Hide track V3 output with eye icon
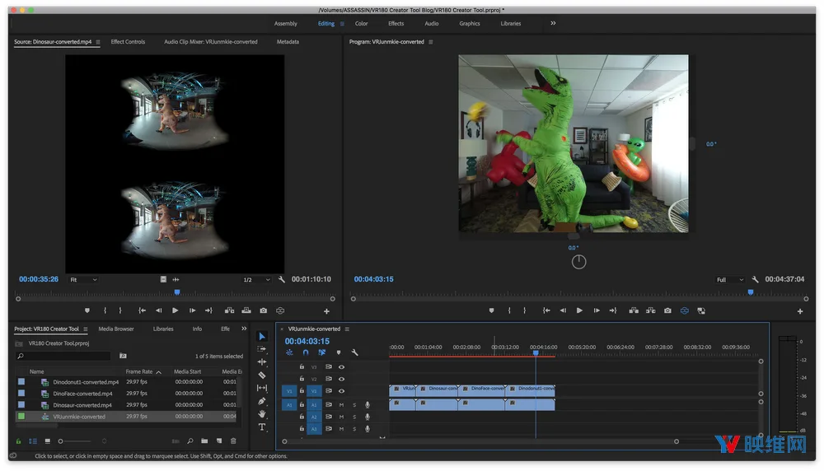Viewport: 824px width, 471px height. point(342,367)
